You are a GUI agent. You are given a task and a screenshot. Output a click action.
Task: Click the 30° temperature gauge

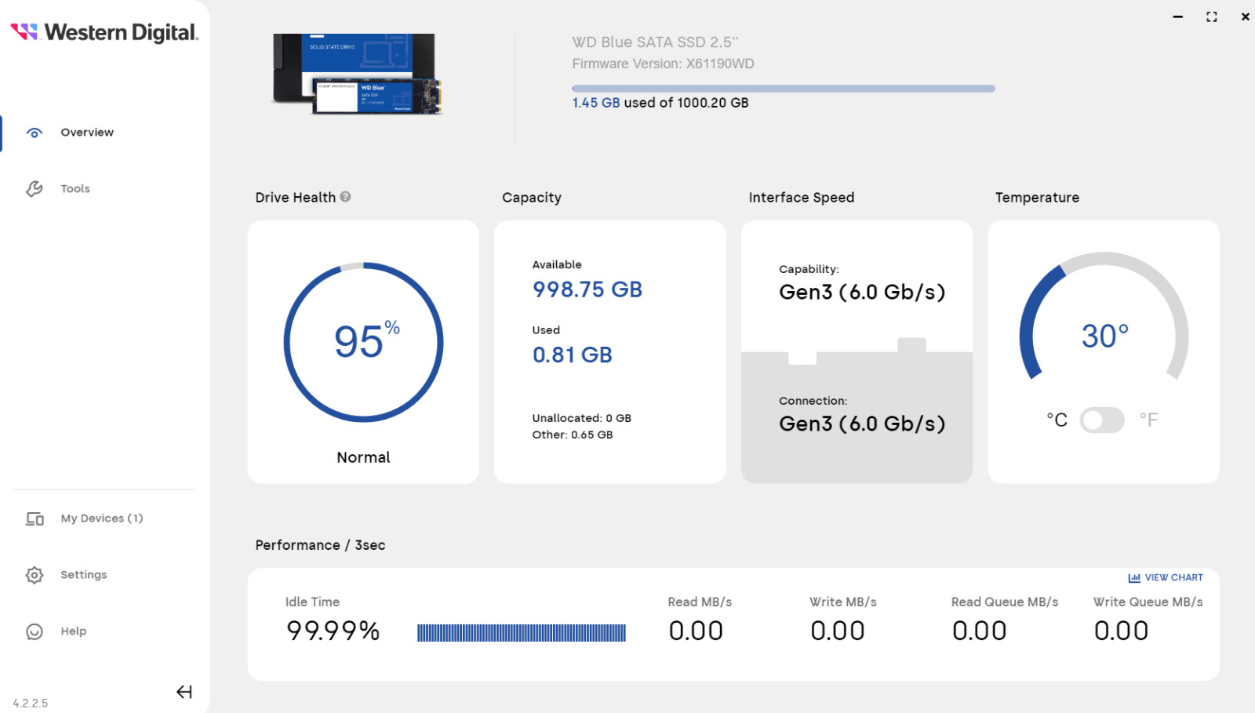[1104, 318]
